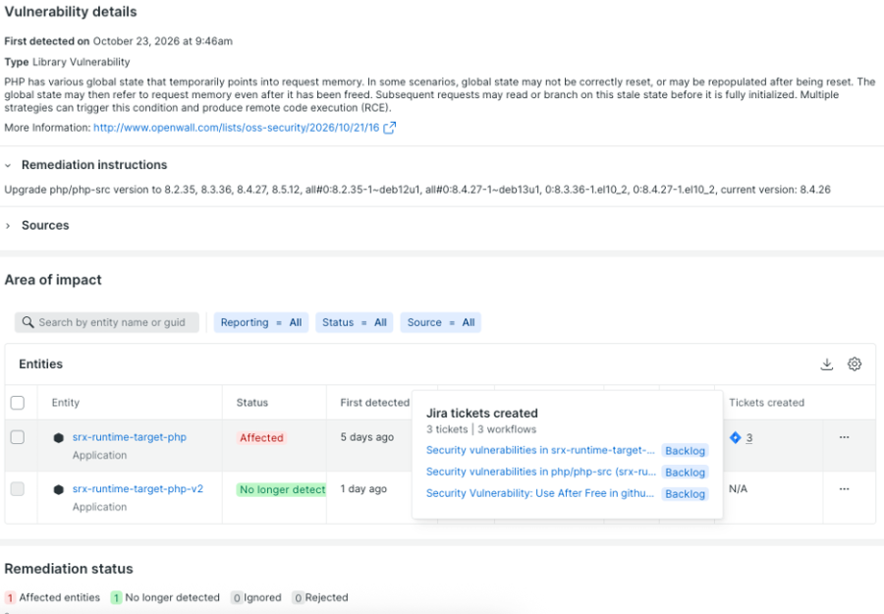Open entities table settings gear
Screen dimensions: 884x614
point(855,364)
